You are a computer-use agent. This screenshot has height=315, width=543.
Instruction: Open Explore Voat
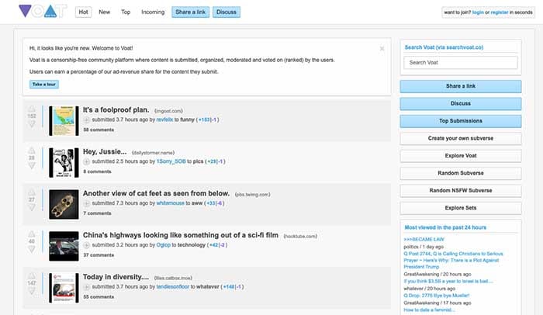(x=461, y=156)
